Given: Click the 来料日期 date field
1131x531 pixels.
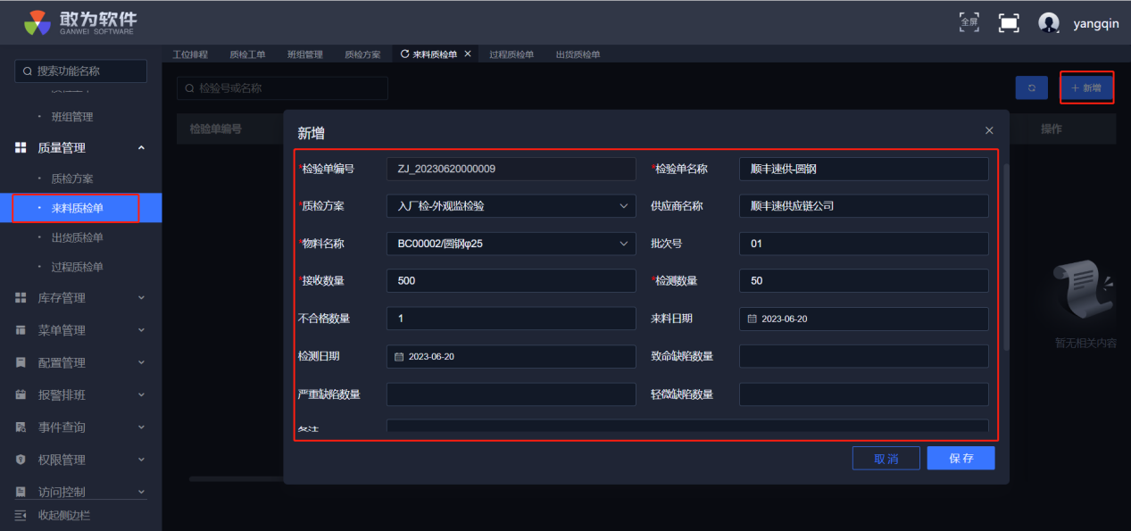Looking at the screenshot, I should pos(864,319).
